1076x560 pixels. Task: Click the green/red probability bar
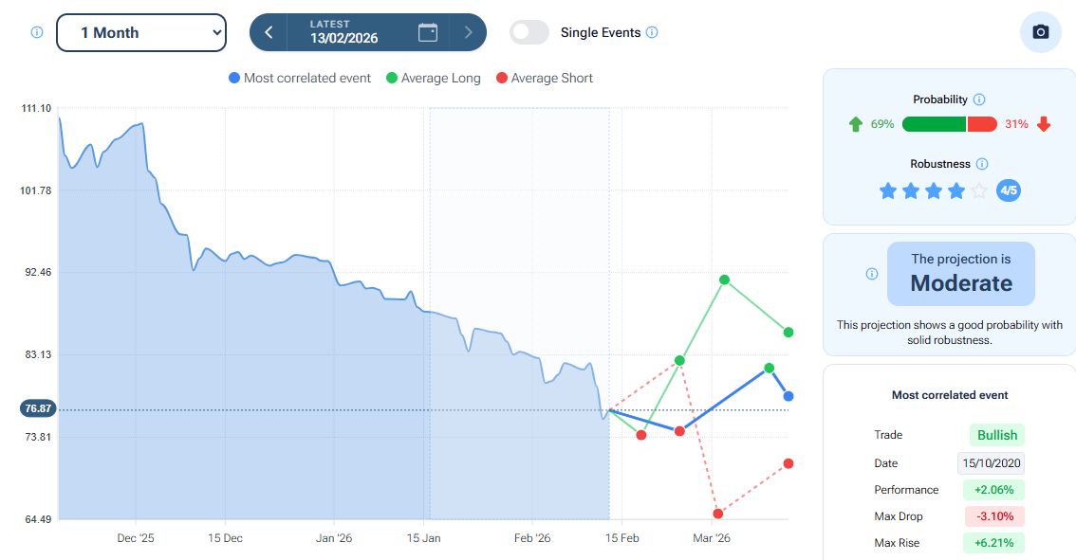coord(949,124)
